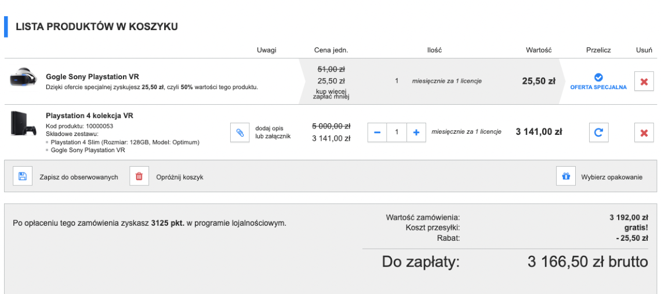Viewport: 661px width, 294px height.
Task: Click Kod produktu: 10000053 text
Action: coord(79,126)
